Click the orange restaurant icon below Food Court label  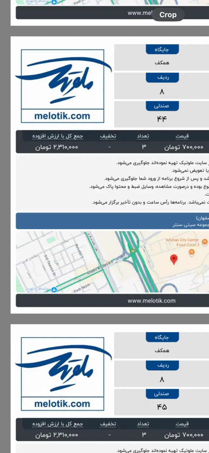pyautogui.click(x=191, y=252)
